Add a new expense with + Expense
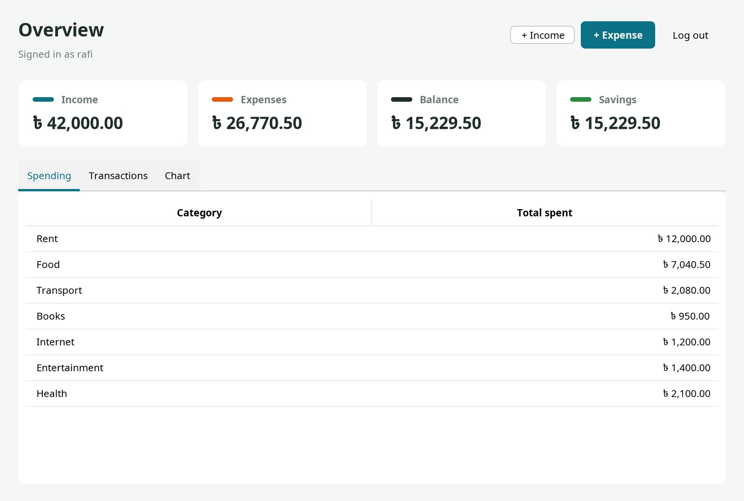Screen dimensions: 744x501 coord(618,35)
